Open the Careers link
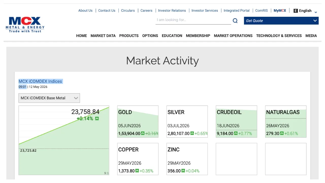 pyautogui.click(x=147, y=11)
